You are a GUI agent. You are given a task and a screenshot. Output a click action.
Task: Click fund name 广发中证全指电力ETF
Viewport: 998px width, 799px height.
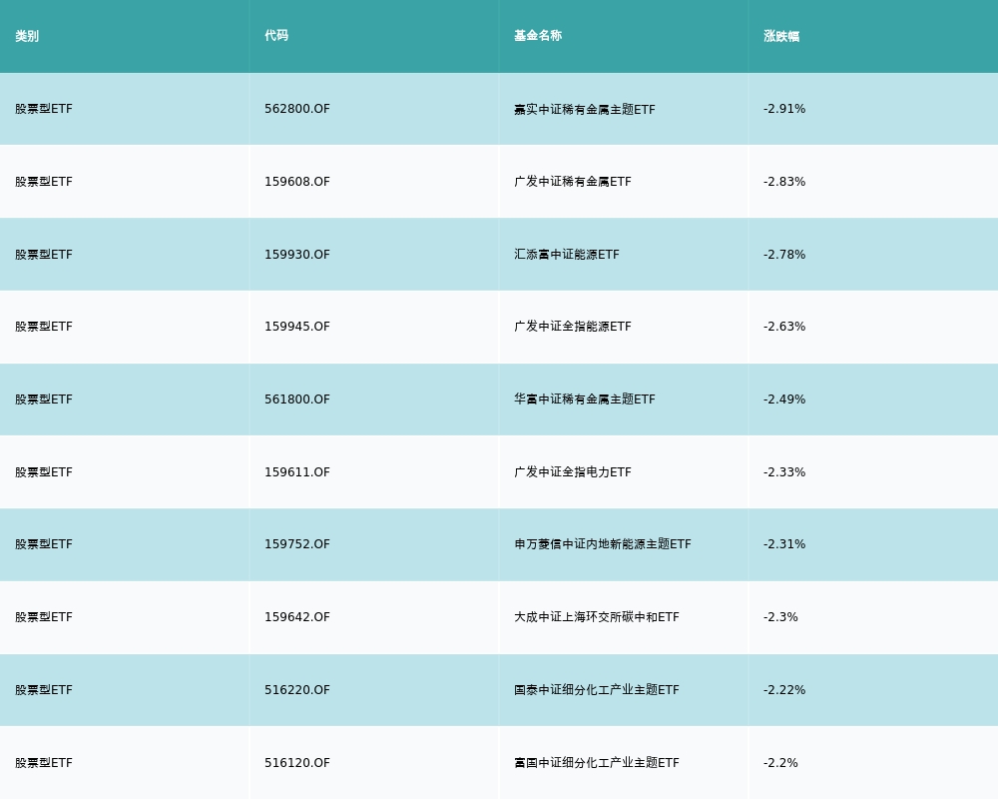[573, 472]
